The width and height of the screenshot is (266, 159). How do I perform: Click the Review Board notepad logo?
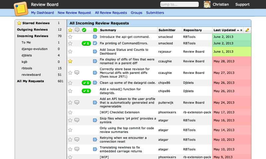[21, 9]
